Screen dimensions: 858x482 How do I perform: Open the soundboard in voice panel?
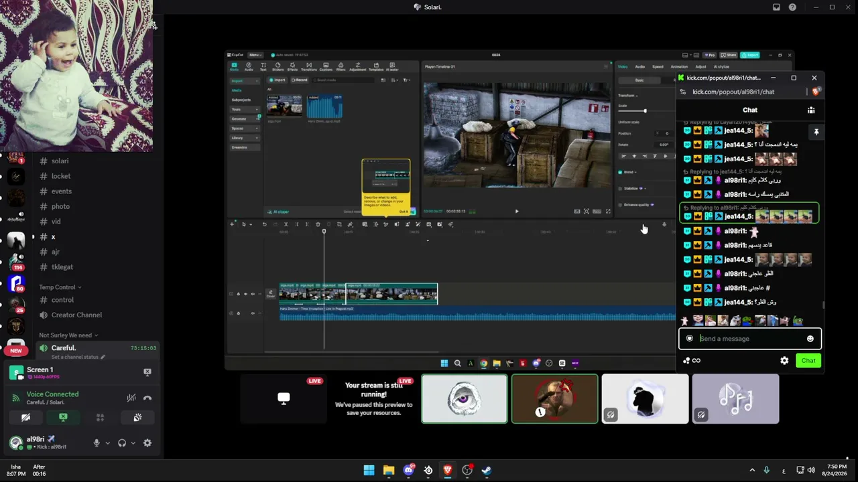point(137,417)
